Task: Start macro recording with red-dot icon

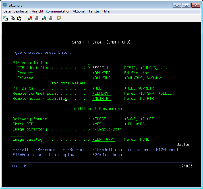Action: 30,18
